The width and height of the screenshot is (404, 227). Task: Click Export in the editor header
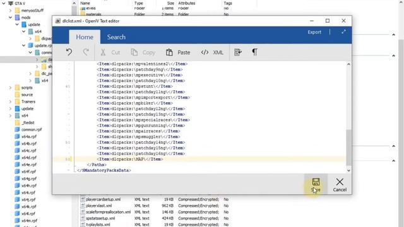click(314, 32)
